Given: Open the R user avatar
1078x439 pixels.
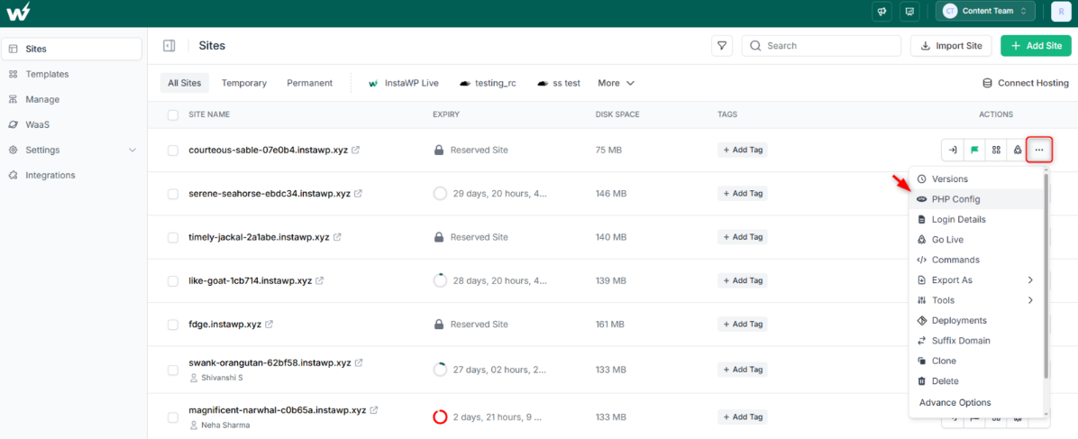Looking at the screenshot, I should [x=1062, y=11].
